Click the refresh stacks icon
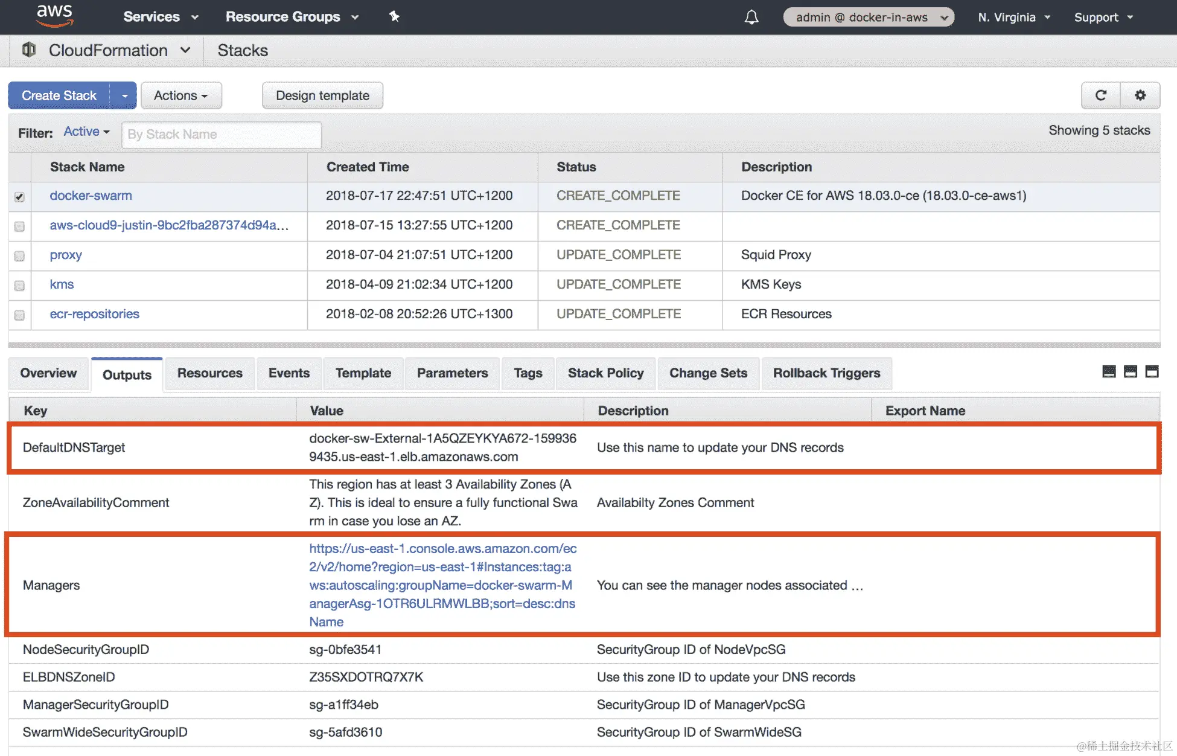The width and height of the screenshot is (1177, 756). [1100, 95]
